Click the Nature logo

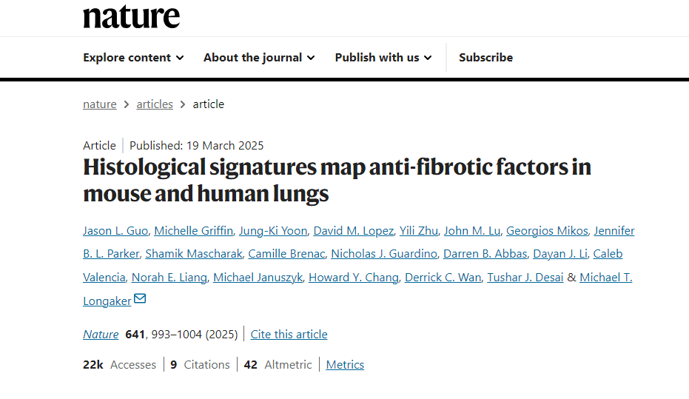click(131, 16)
